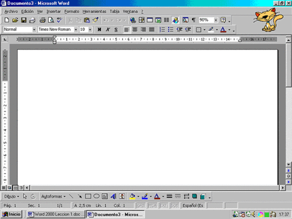The width and height of the screenshot is (292, 219).
Task: Expand the outside border options arrow
Action: [204, 30]
